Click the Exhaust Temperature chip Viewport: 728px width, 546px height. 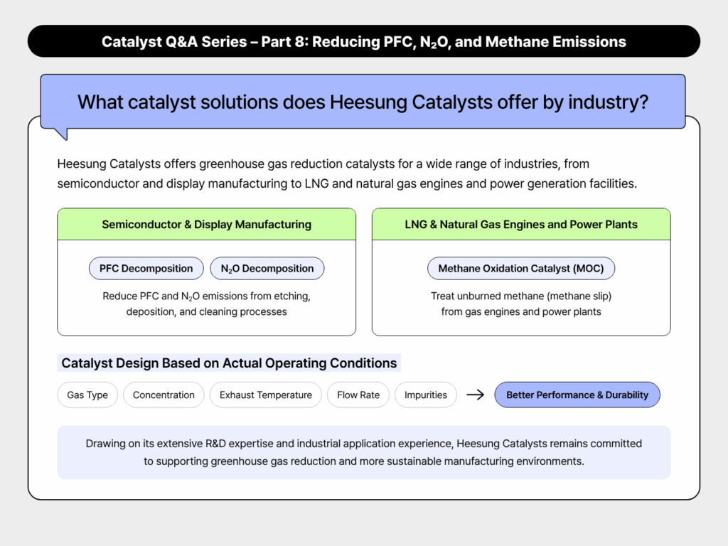266,395
